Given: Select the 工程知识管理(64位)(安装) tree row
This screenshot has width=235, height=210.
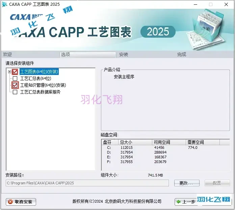Looking at the screenshot, I should (x=43, y=85).
